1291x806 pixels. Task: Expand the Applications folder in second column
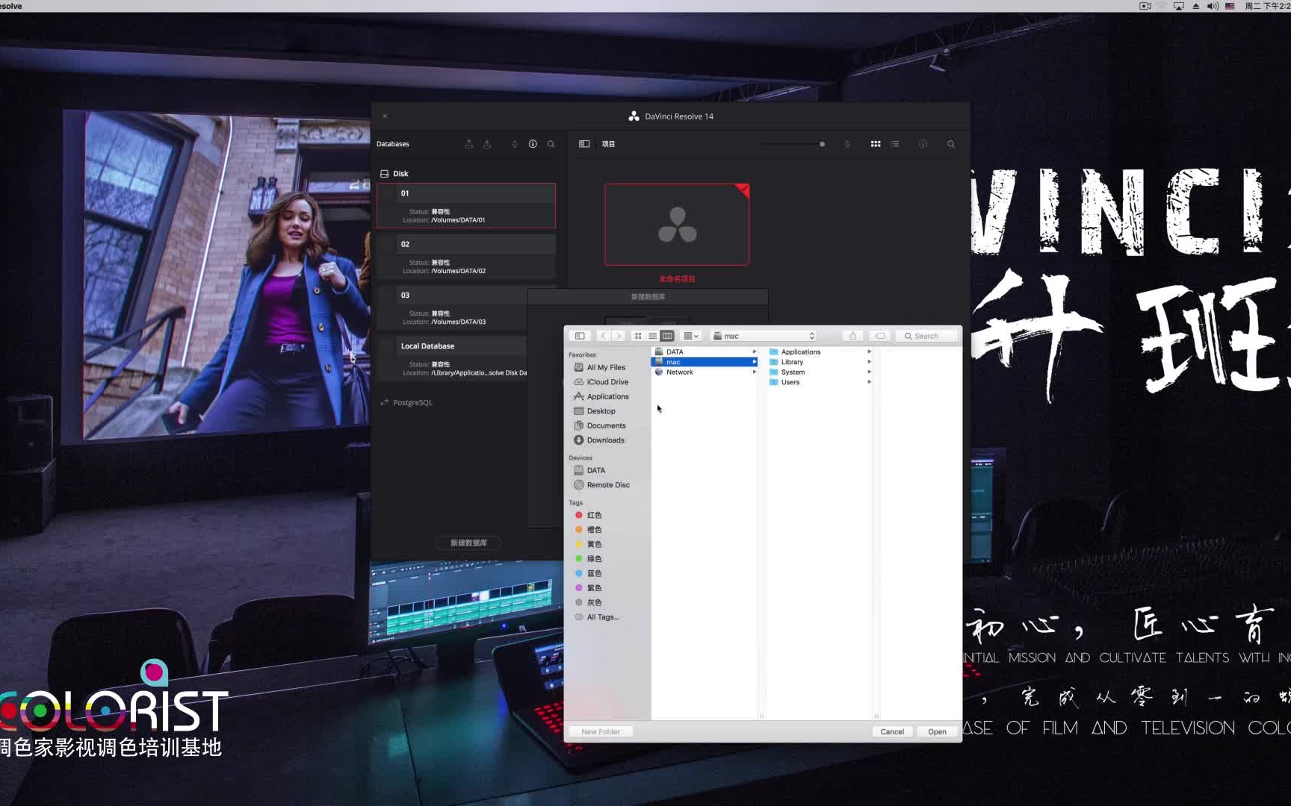[x=869, y=352]
